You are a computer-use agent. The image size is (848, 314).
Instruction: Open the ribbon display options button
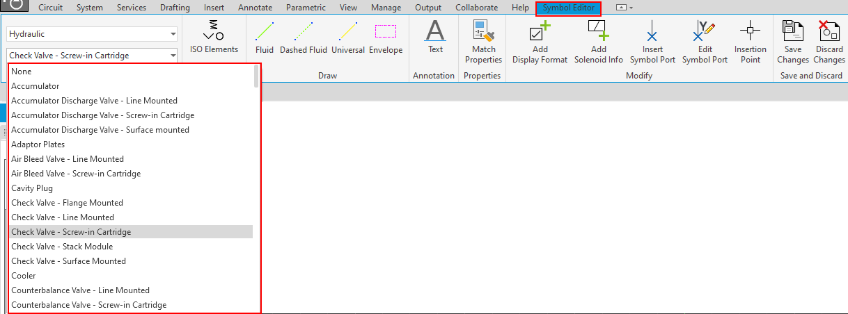(625, 8)
